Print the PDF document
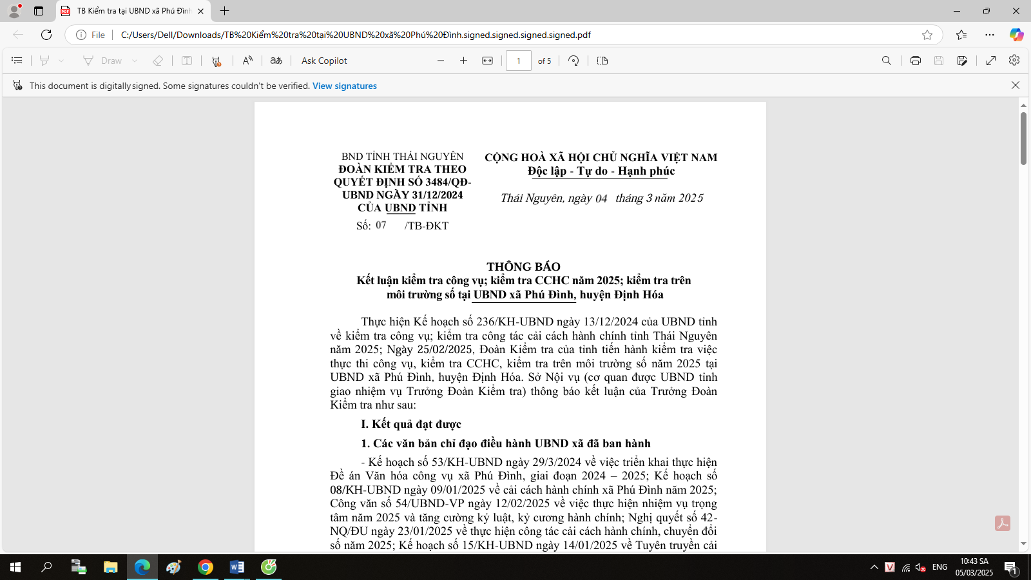The width and height of the screenshot is (1031, 580). point(916,61)
